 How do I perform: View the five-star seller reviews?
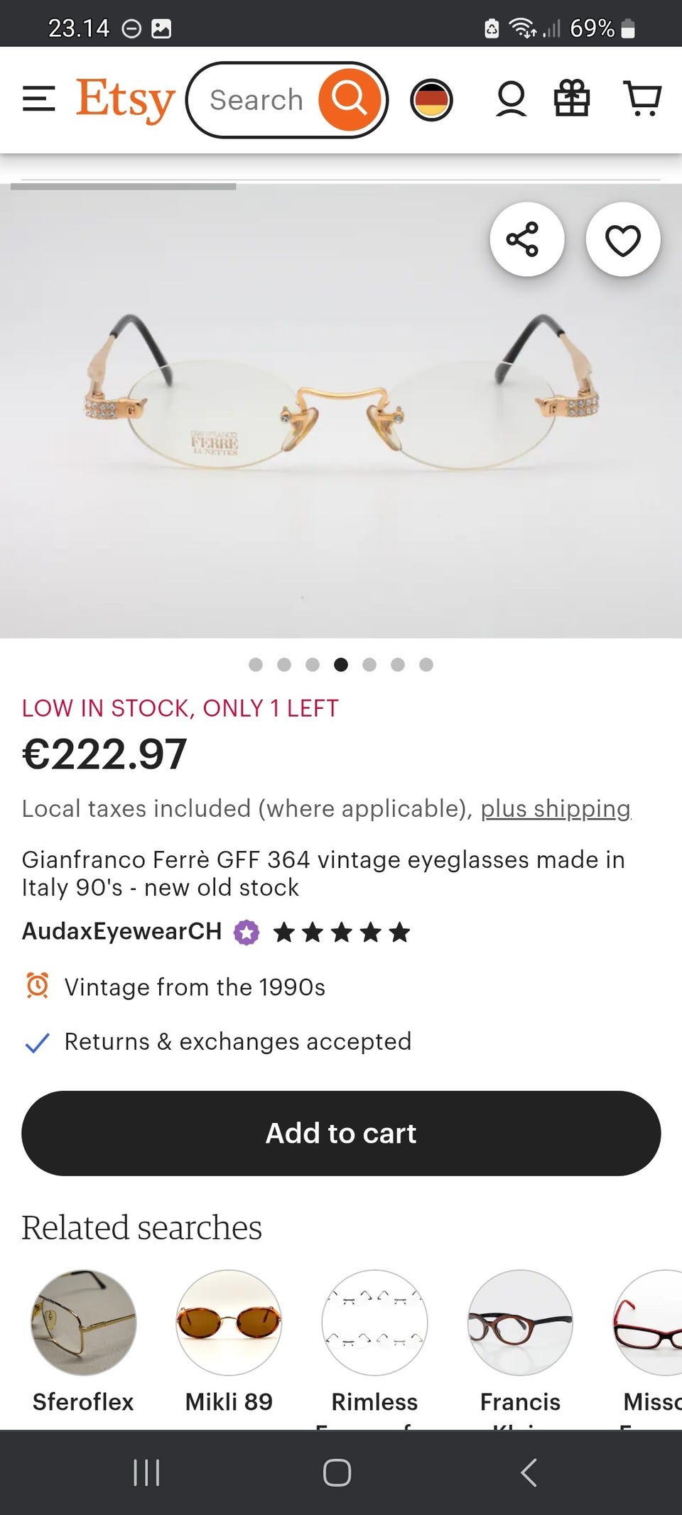coord(342,932)
